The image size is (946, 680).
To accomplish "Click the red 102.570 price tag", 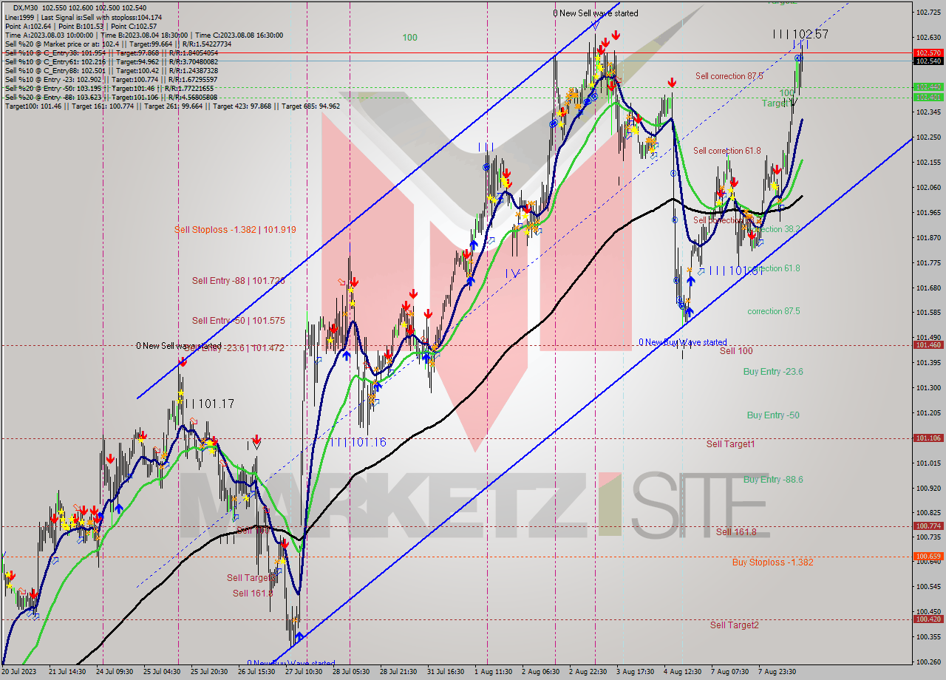I will point(928,53).
